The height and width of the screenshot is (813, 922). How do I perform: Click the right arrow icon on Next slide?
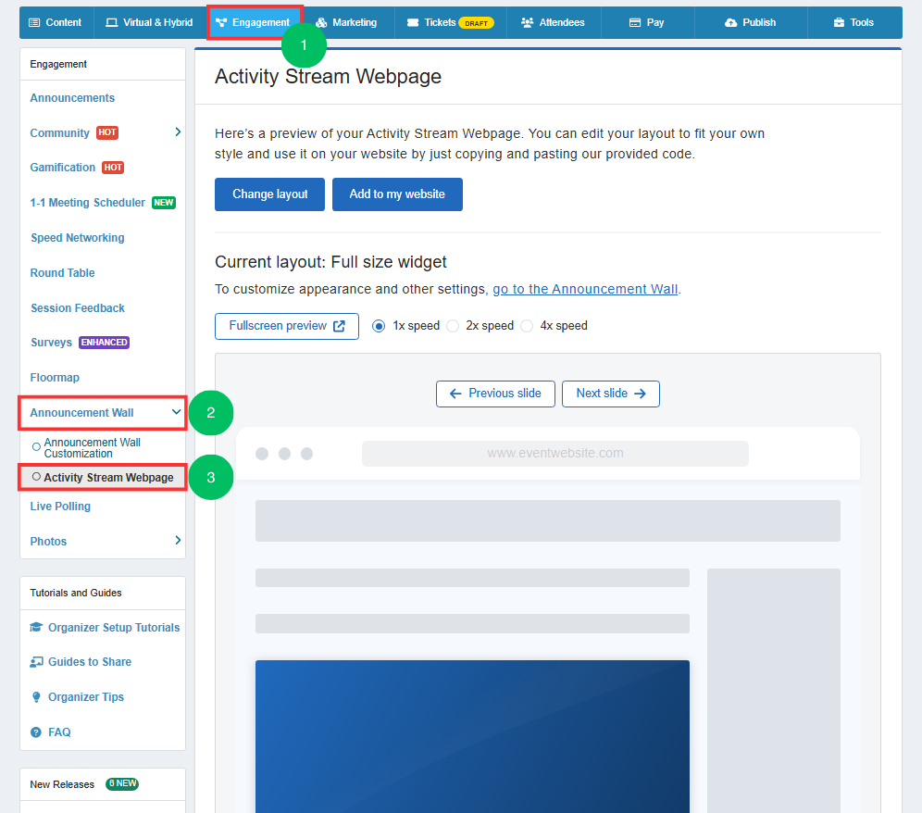(x=641, y=394)
